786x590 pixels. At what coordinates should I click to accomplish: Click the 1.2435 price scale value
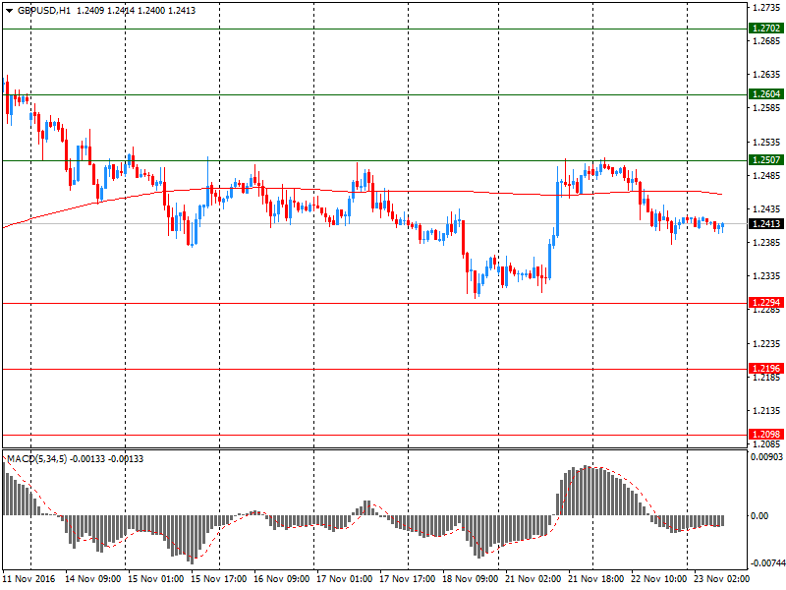(x=766, y=209)
